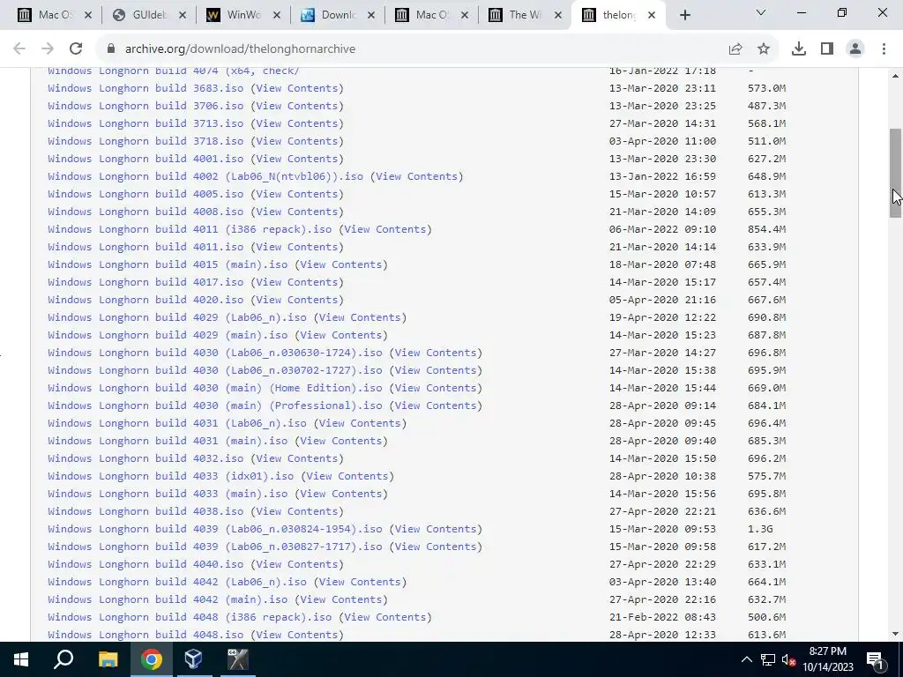Open the tools app icon in taskbar
Viewport: 903px width, 677px height.
(236, 659)
